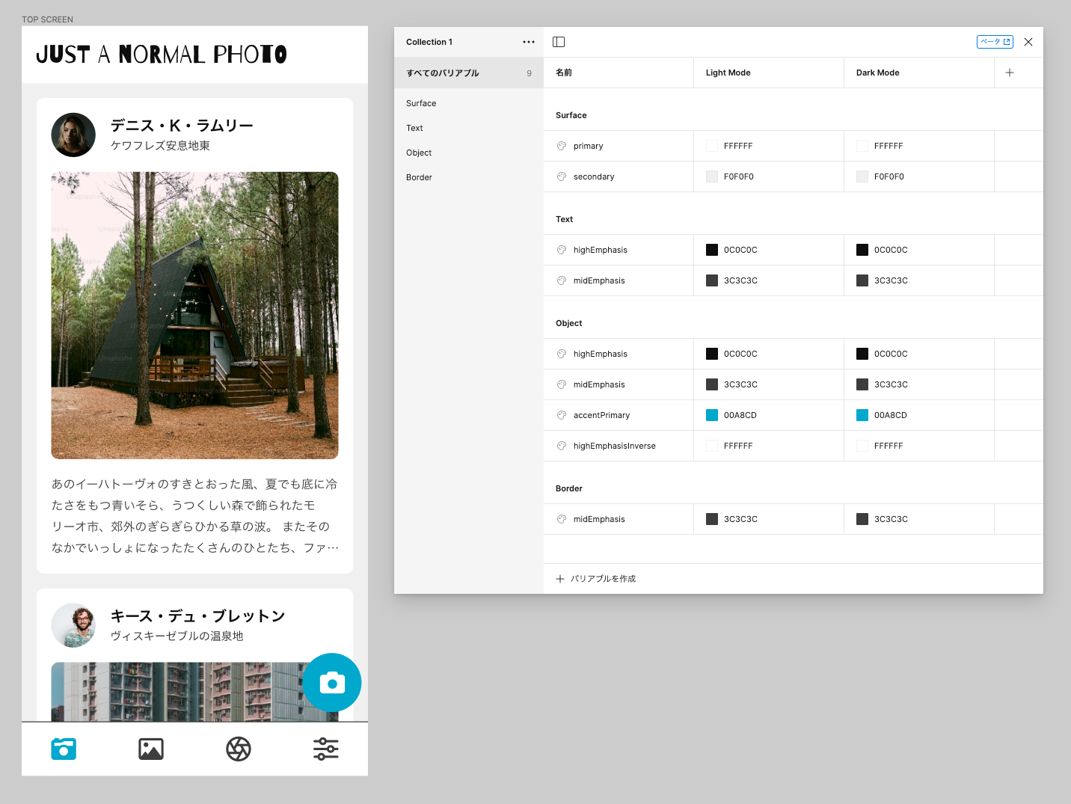Viewport: 1071px width, 804px height.
Task: Select the Border group in the sidebar
Action: click(x=419, y=177)
